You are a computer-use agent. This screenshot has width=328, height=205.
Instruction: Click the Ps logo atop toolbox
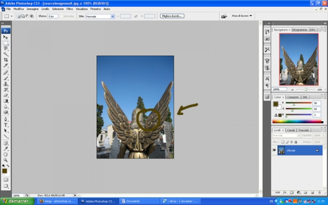click(5, 31)
